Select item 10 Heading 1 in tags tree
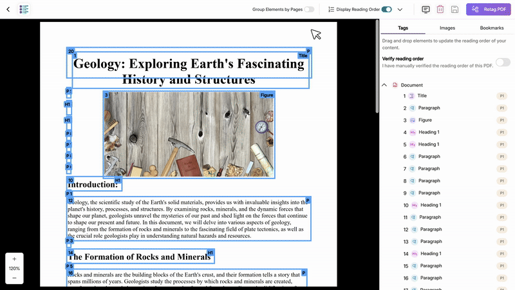This screenshot has height=290, width=515. (429, 205)
